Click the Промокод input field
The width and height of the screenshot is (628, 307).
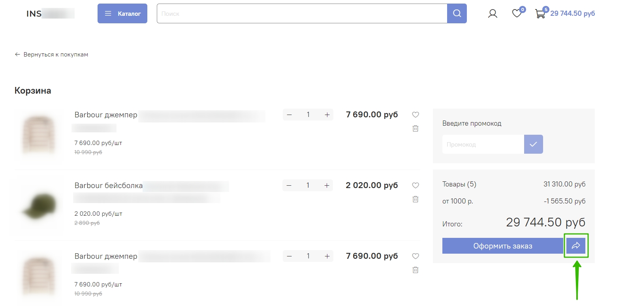(483, 144)
